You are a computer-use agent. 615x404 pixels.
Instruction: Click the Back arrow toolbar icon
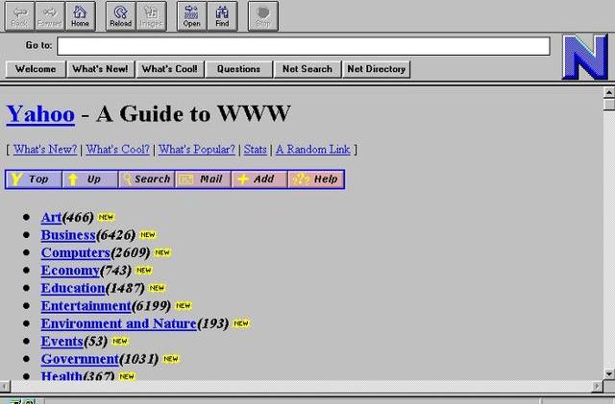pos(19,15)
